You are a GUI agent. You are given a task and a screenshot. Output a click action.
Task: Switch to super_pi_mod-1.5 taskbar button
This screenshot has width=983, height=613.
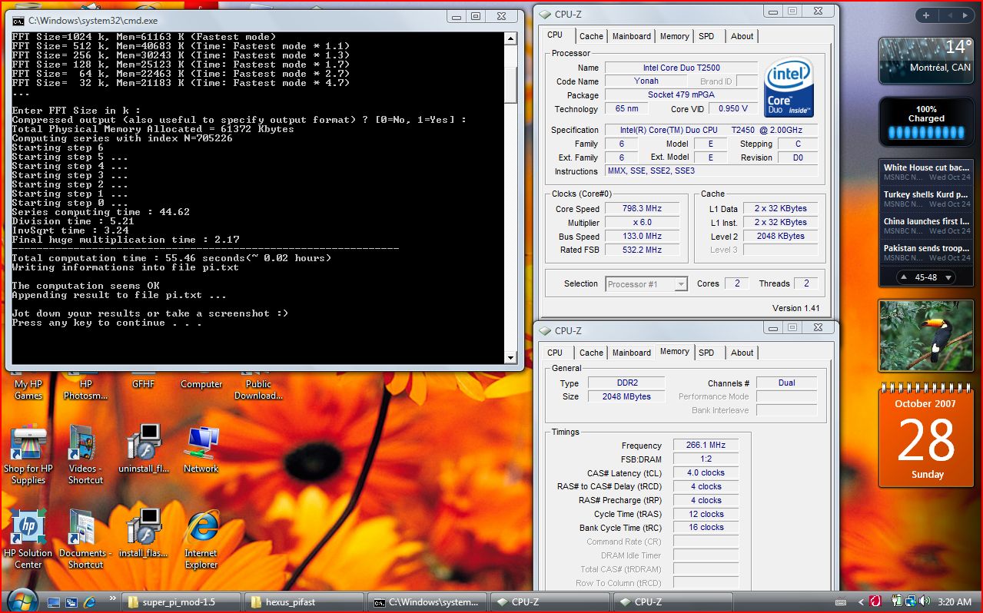tap(181, 602)
